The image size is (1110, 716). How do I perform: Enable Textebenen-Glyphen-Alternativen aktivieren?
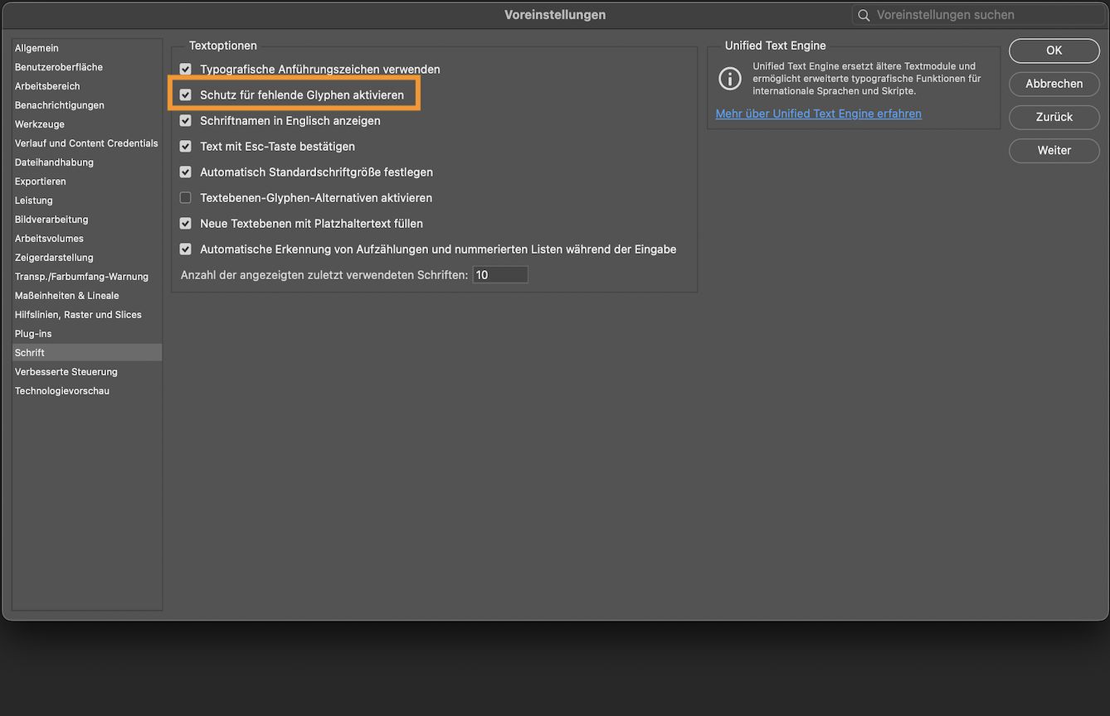coord(186,198)
